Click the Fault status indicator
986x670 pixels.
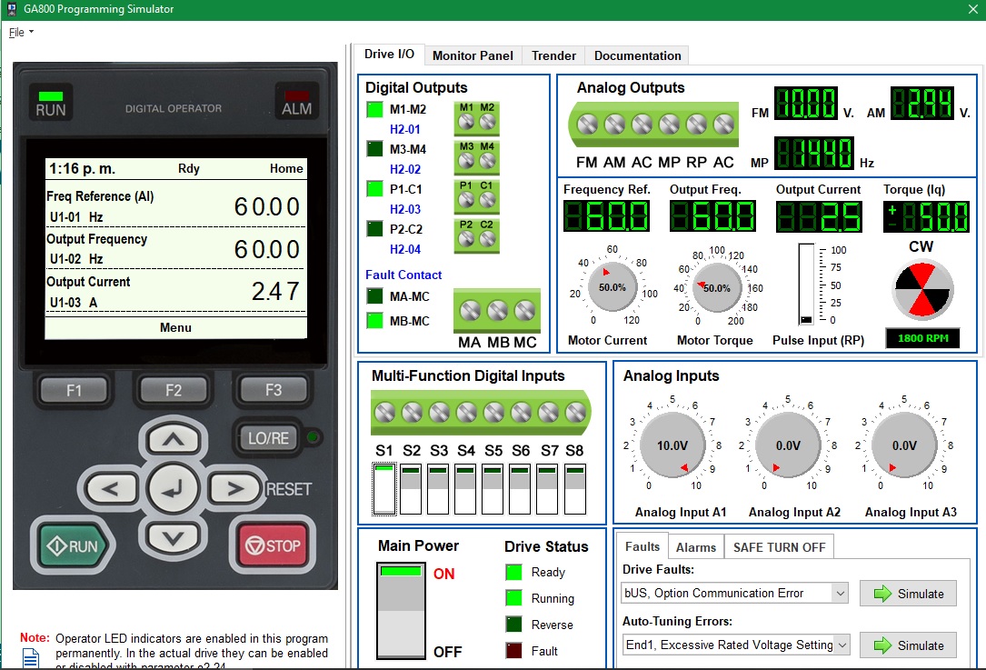(x=513, y=651)
